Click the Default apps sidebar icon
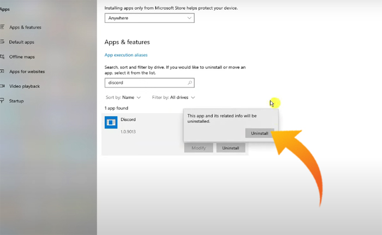The height and width of the screenshot is (235, 382). pos(2,42)
